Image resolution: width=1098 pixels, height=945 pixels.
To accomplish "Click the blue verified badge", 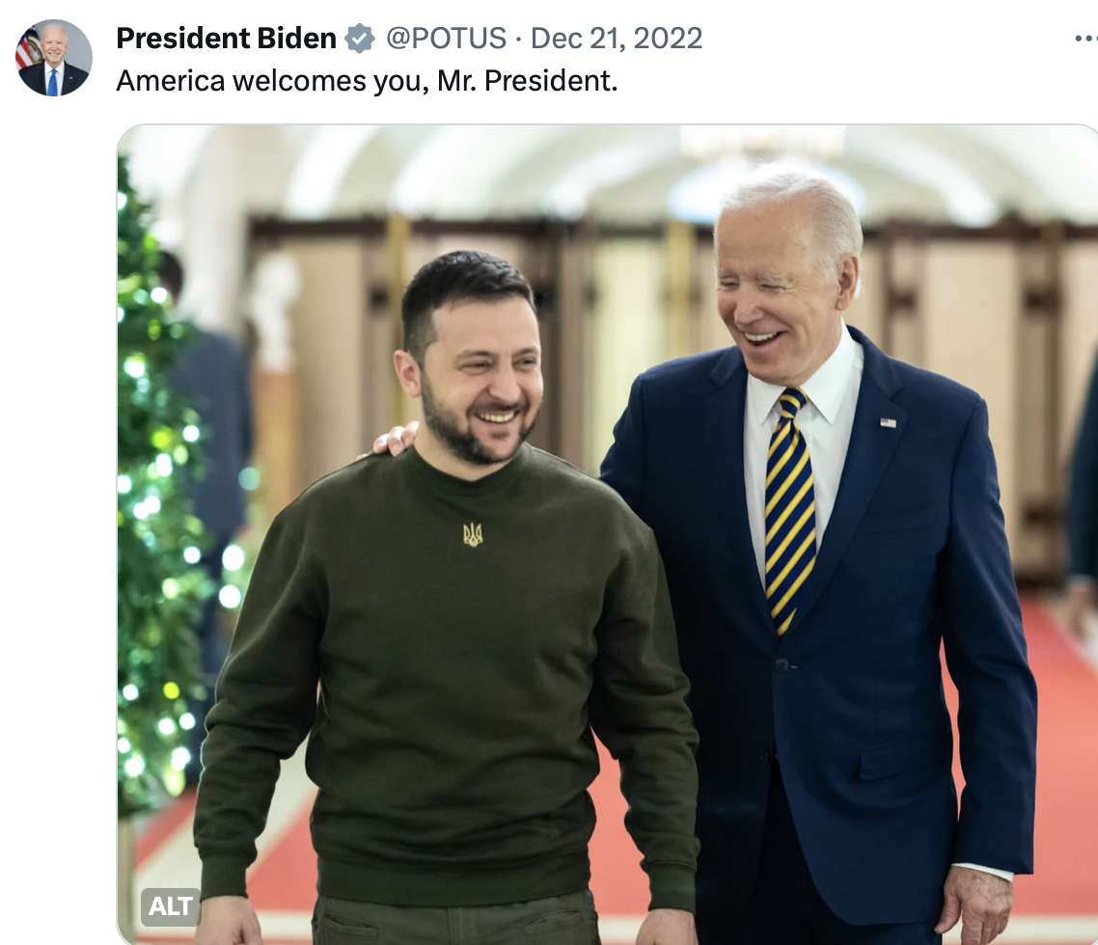I will (360, 39).
